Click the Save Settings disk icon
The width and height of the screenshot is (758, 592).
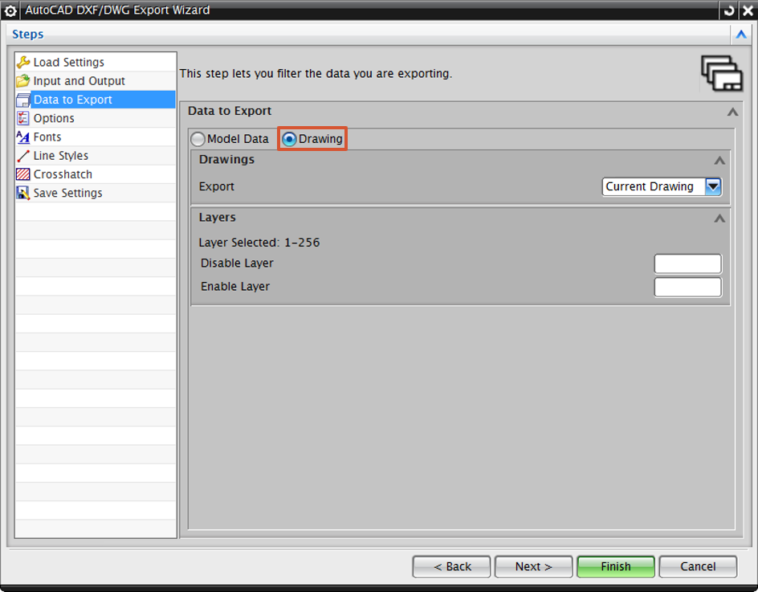23,193
